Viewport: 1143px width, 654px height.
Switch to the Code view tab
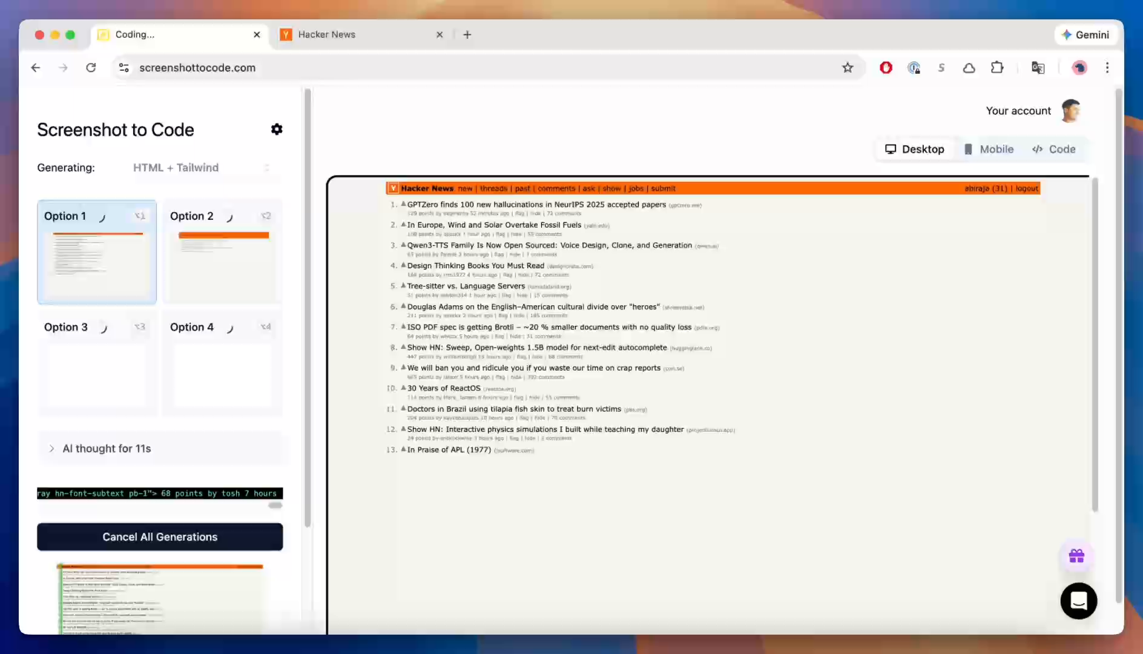point(1054,150)
